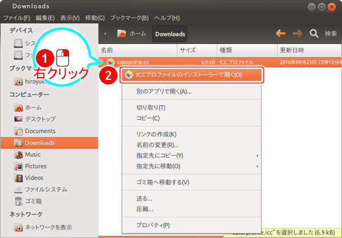Screen dimensions: 342x238
Task: Select リンクの作成(K) from context menu
Action: (x=192, y=134)
